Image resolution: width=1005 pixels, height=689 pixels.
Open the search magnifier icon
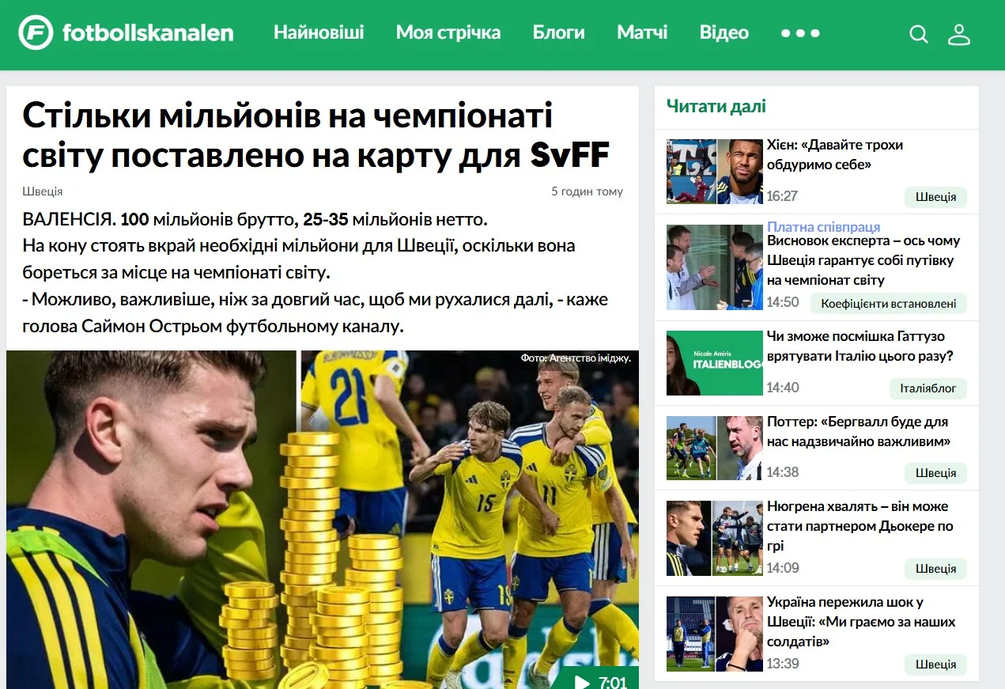click(x=918, y=34)
